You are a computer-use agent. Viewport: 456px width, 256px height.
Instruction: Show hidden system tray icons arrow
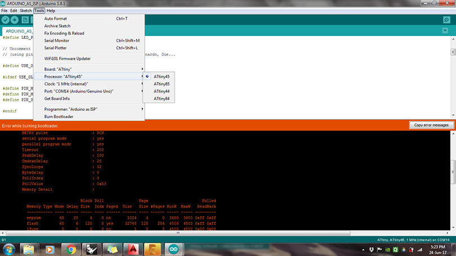pos(363,250)
